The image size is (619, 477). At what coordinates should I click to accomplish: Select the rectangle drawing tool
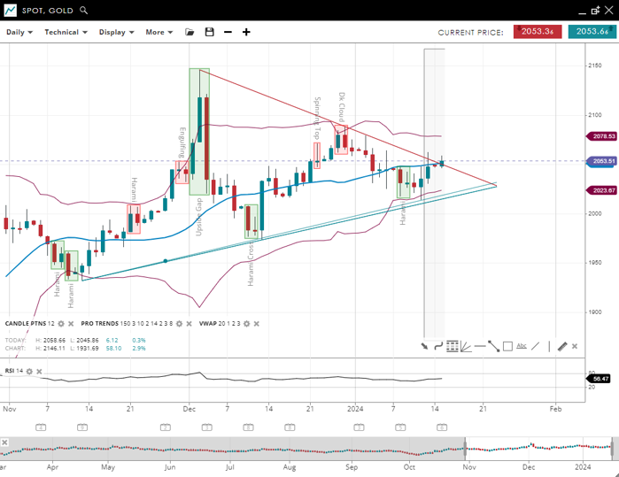[x=507, y=346]
